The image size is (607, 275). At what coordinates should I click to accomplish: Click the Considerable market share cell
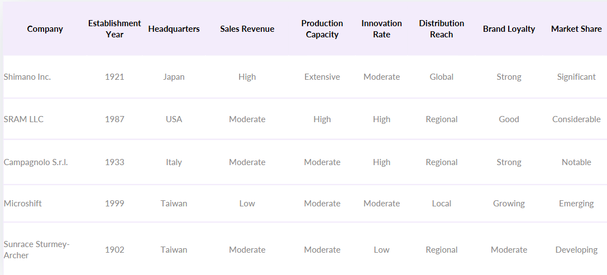[576, 119]
